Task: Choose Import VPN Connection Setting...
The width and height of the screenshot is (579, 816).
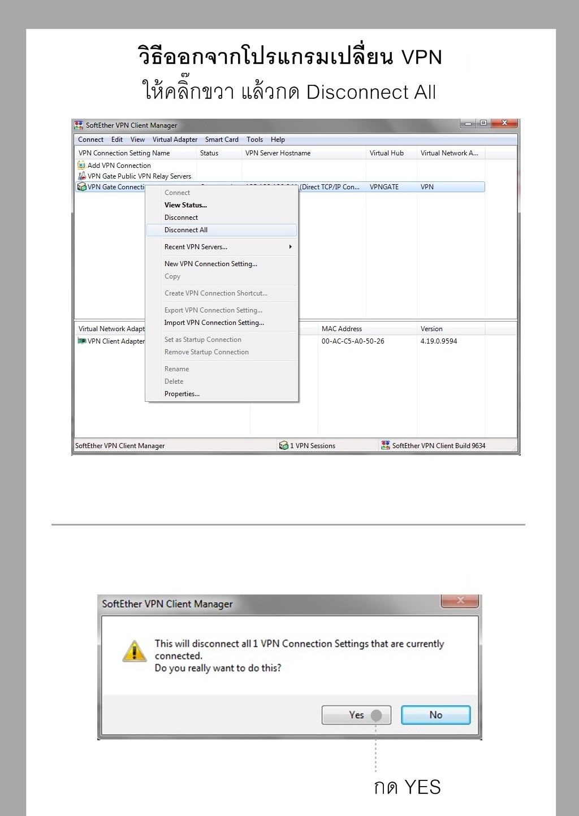Action: click(221, 323)
